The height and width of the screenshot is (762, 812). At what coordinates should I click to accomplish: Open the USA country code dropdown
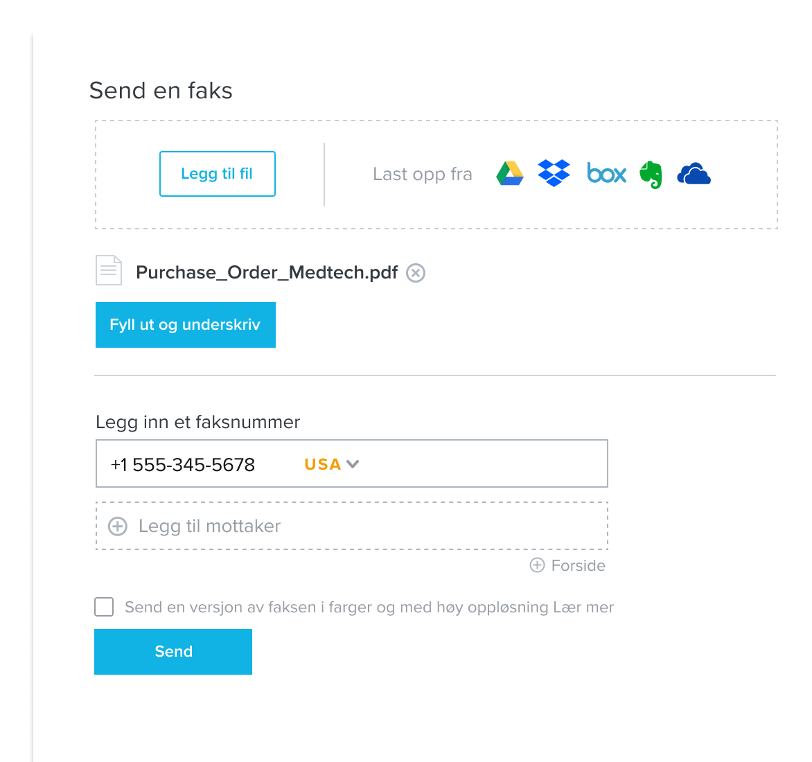331,464
